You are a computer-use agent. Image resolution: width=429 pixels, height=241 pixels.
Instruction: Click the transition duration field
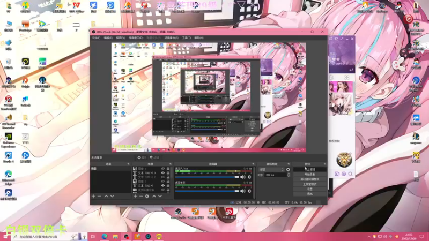click(x=275, y=175)
